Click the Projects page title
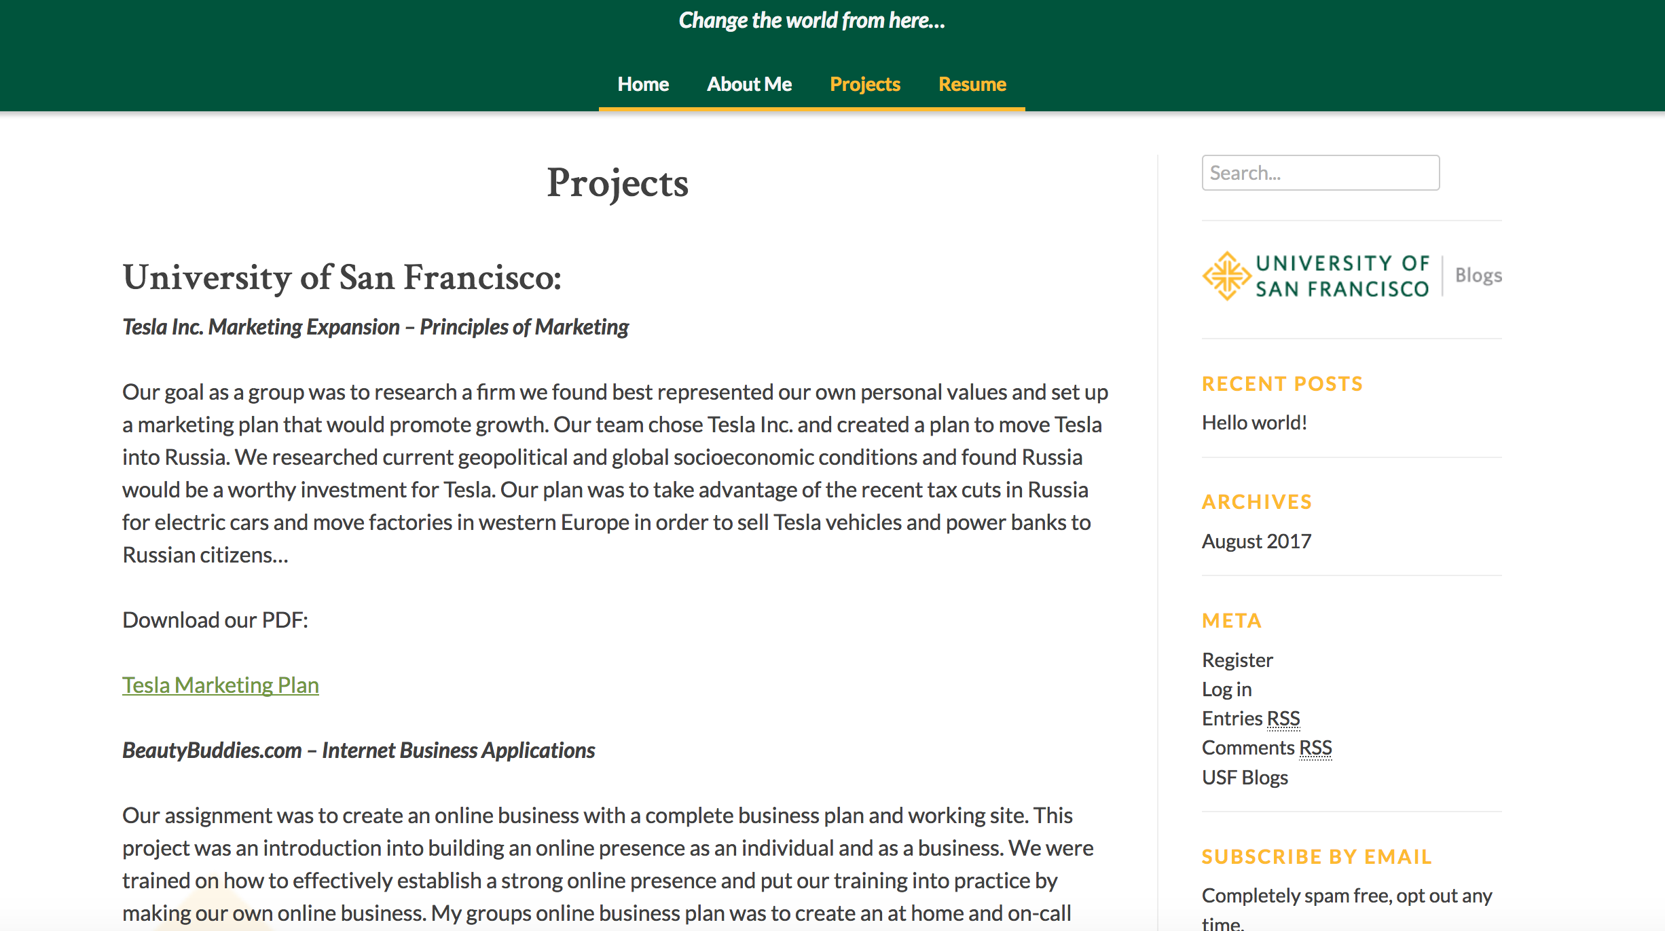 point(618,183)
